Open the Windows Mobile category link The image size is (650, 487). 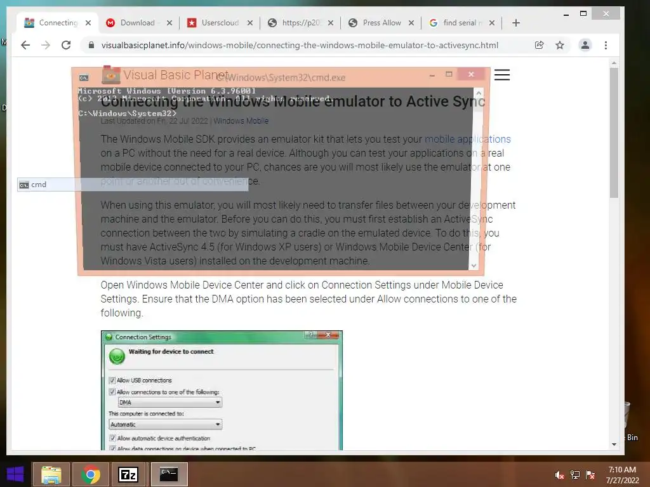[x=241, y=121]
